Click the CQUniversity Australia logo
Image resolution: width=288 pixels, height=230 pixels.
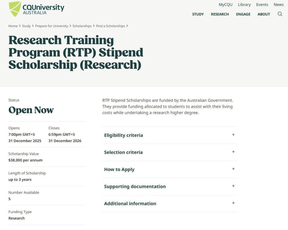tap(37, 9)
